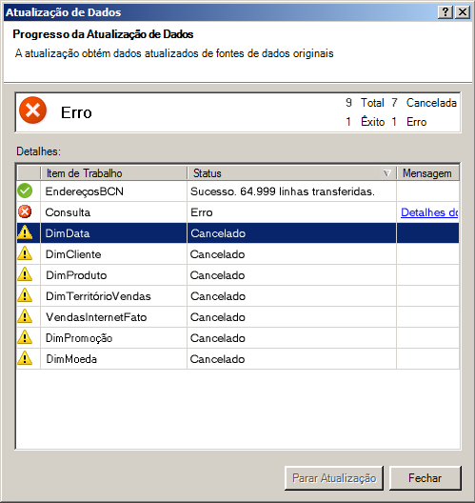
Task: Select the Consulta work item
Action: (x=68, y=212)
